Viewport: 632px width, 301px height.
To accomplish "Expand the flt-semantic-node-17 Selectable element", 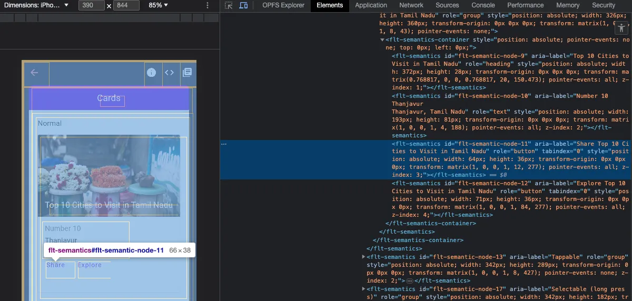I will 363,289.
